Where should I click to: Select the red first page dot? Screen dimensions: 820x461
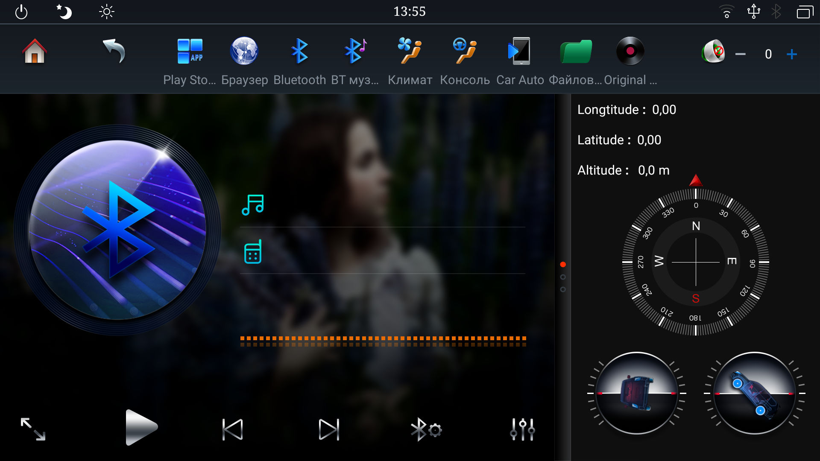563,265
